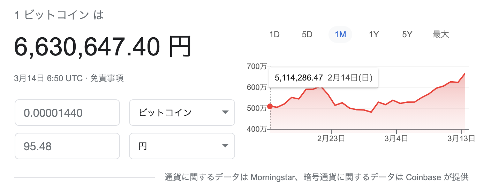Click the red data point on the chart
Viewport: 491px width, 191px height.
click(270, 106)
